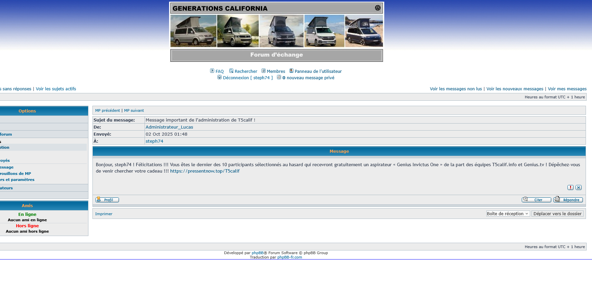
Task: Log out via Déconnexion link
Action: click(236, 78)
